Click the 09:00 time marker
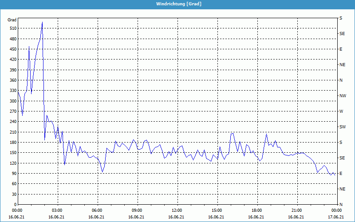Image resolution: width=355 pixels, height=222 pixels. coord(137,210)
